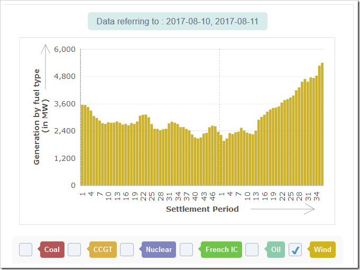Click the tallest bar at the chart's right end
This screenshot has height=270, width=360.
(322, 124)
